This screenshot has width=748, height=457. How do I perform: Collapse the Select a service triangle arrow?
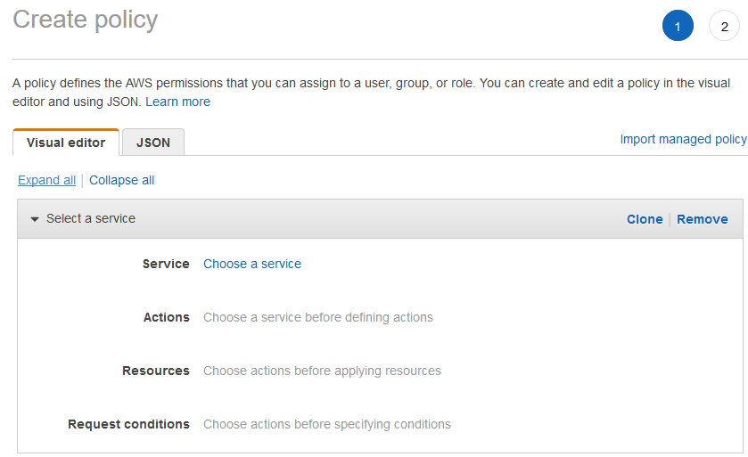[35, 219]
